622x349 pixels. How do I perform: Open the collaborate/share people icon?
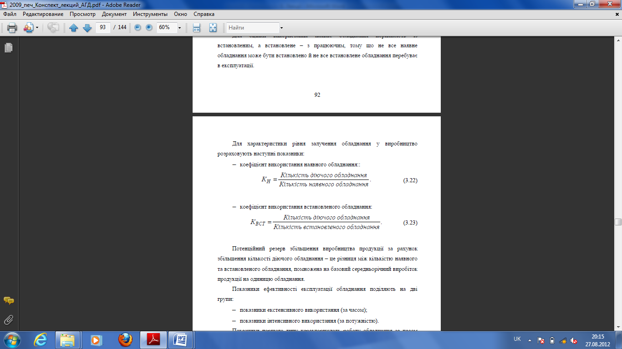tap(28, 28)
